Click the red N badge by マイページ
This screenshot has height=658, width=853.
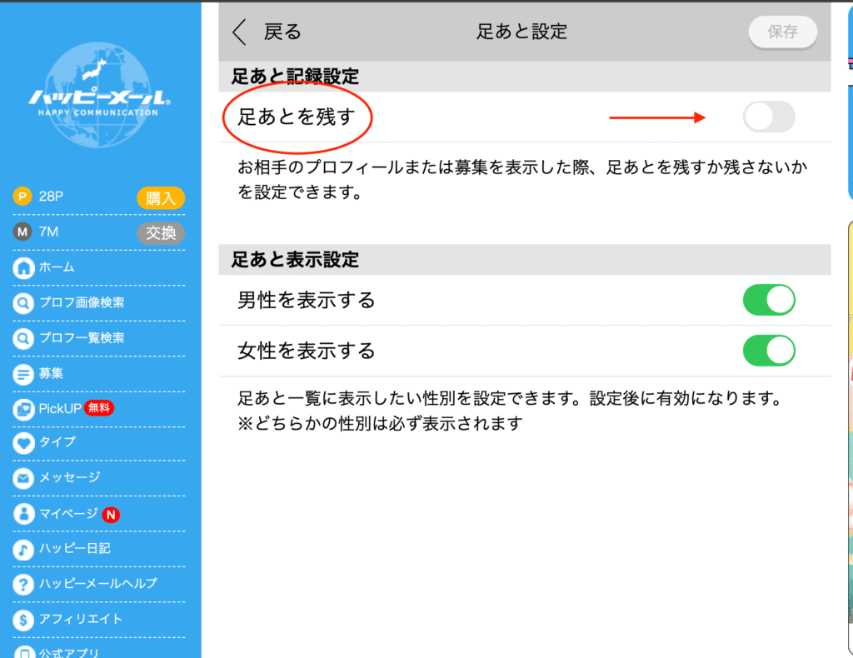(x=111, y=515)
